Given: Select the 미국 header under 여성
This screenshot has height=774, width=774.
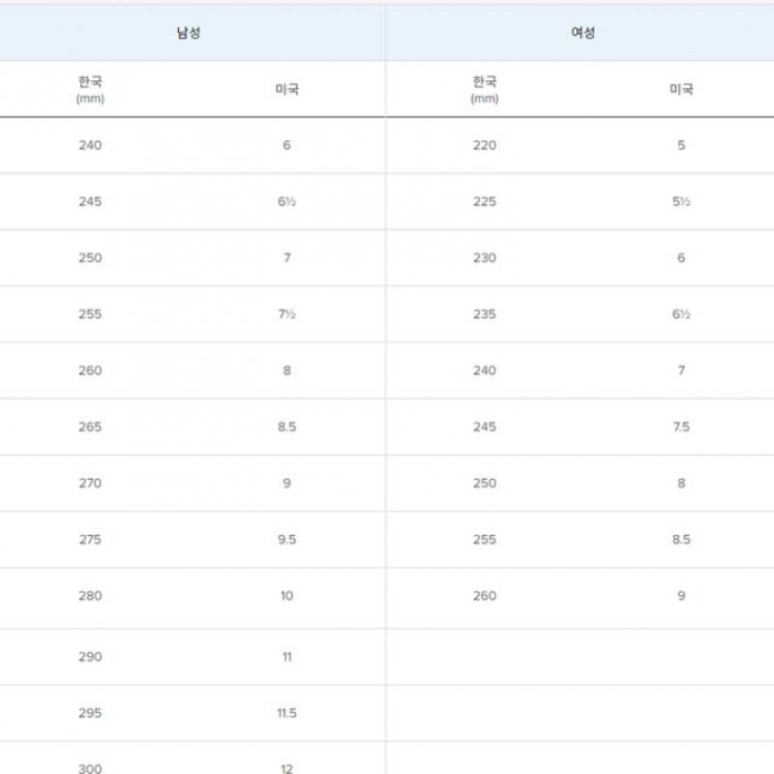Looking at the screenshot, I should tap(681, 89).
